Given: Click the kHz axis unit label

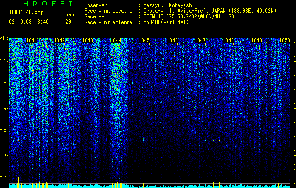Looking at the screenshot, I should click(4, 38).
